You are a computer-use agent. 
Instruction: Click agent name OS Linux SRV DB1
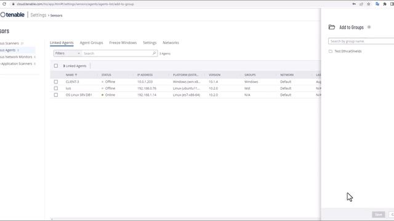point(79,95)
